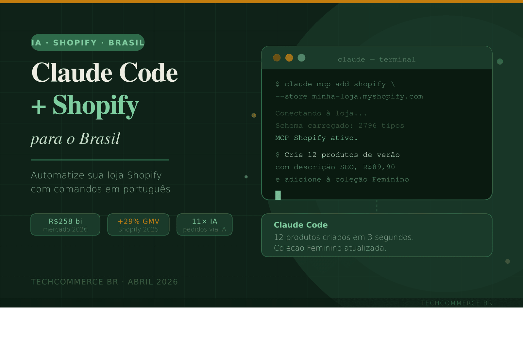This screenshot has width=523, height=346.
Task: Click the R$258 bi mercado 2026 chip
Action: (65, 224)
